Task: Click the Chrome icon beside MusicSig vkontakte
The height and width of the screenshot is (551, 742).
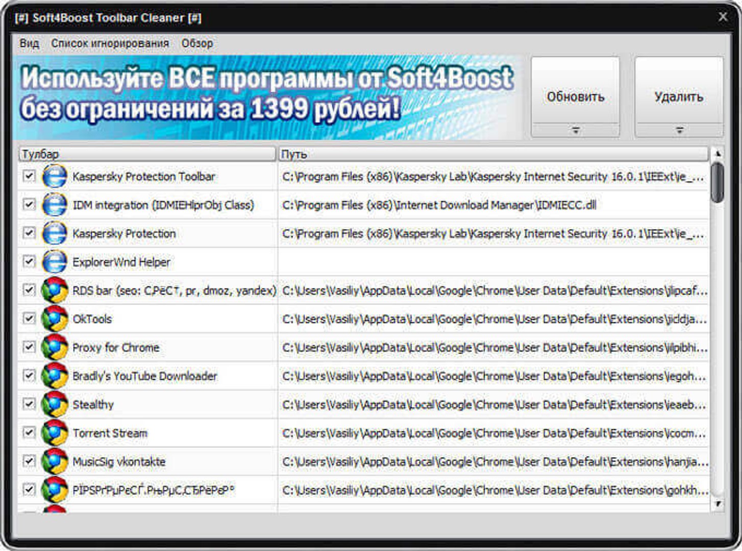Action: pos(55,462)
